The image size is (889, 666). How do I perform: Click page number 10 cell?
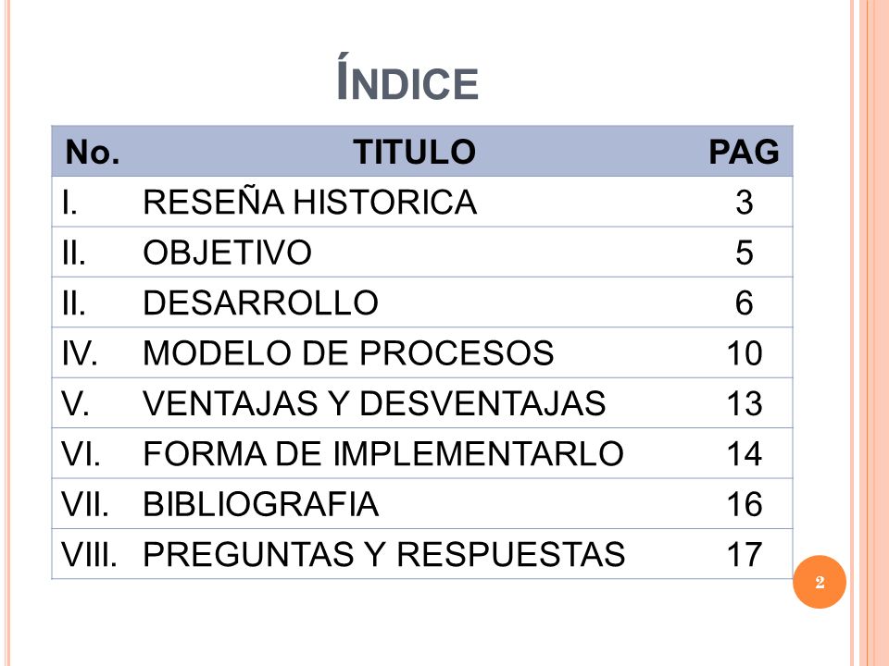(x=745, y=352)
